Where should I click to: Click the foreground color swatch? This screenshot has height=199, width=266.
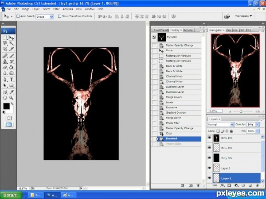(x=6, y=106)
